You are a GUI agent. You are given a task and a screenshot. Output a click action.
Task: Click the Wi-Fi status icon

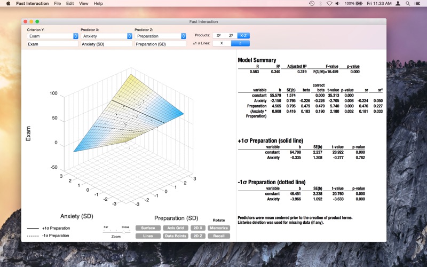click(x=329, y=4)
